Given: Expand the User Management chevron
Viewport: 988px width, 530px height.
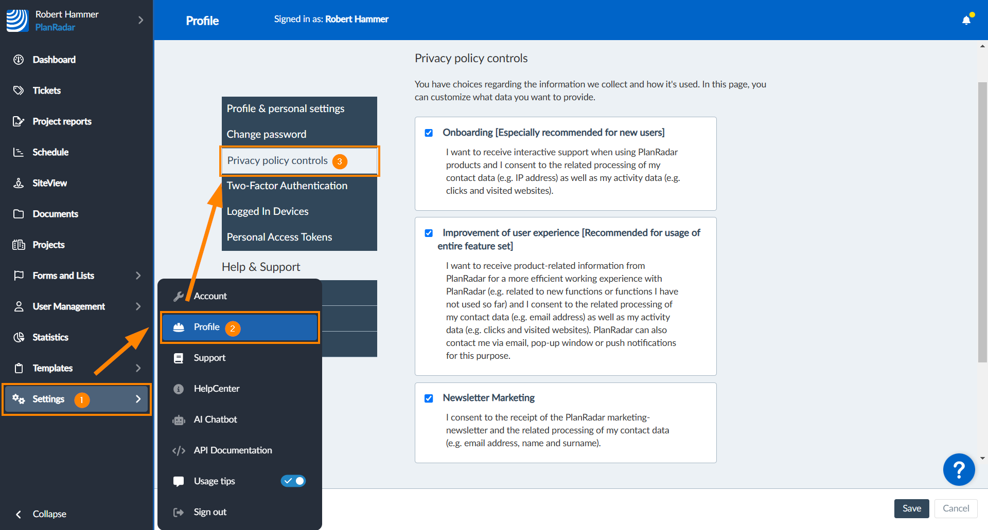Looking at the screenshot, I should click(x=138, y=306).
